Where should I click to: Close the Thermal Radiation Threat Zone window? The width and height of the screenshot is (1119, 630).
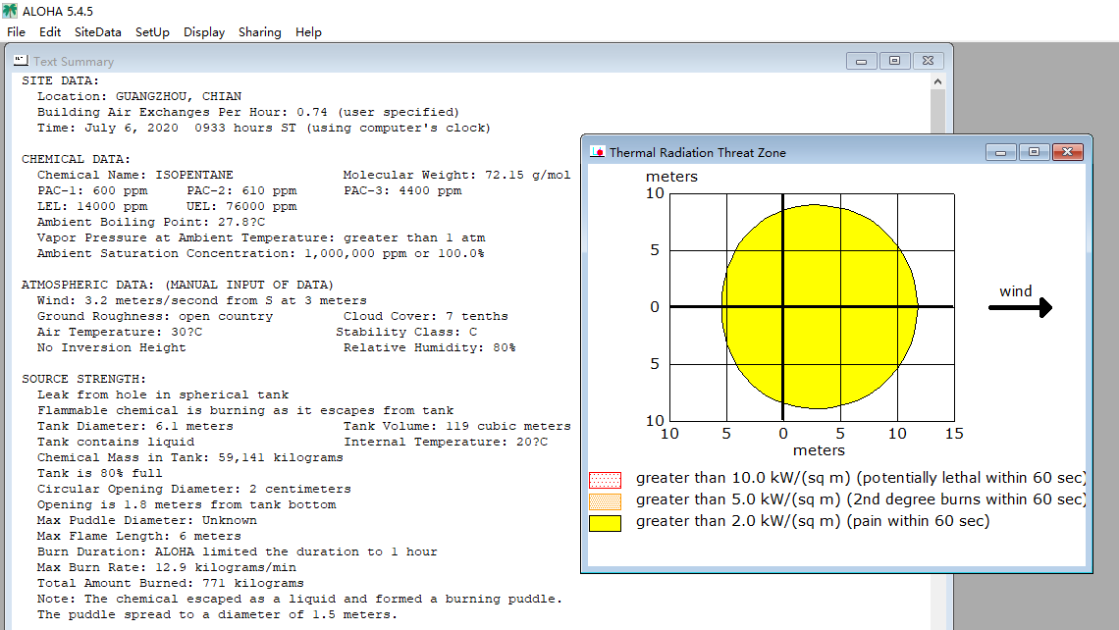[1068, 152]
